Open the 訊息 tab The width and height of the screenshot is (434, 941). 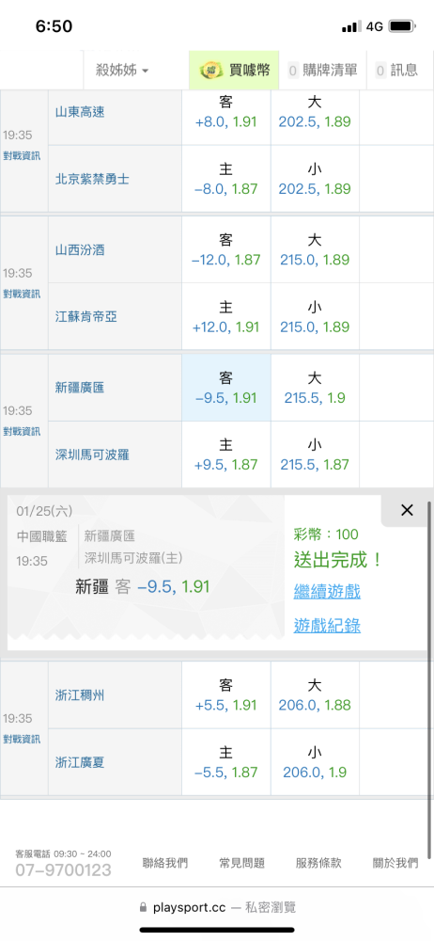[x=396, y=71]
